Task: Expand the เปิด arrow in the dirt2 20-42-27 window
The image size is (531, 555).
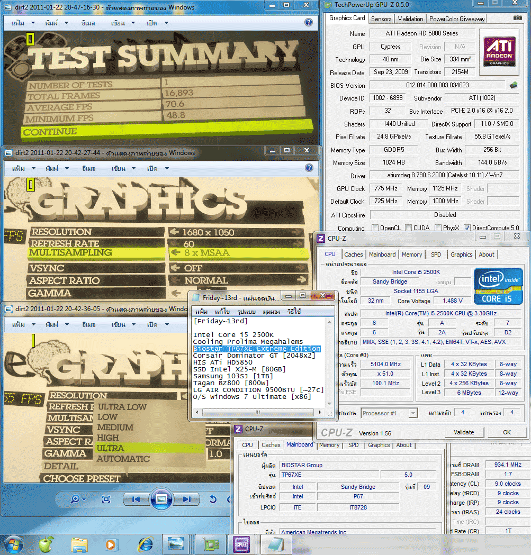Action: coord(167,168)
